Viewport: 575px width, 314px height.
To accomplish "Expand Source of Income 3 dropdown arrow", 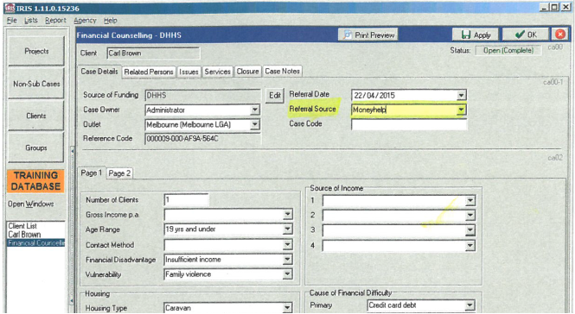I will point(470,230).
